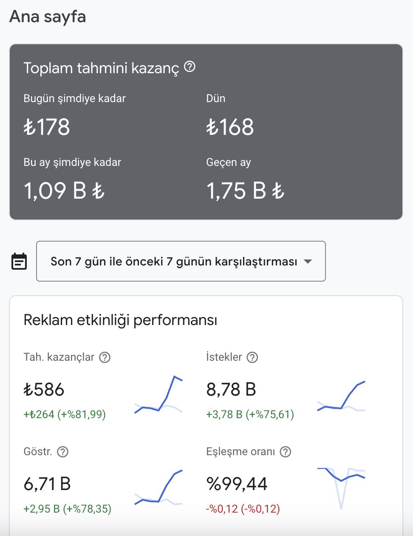Click the dropdown arrow in date comparison box
413x536 pixels.
pos(308,262)
